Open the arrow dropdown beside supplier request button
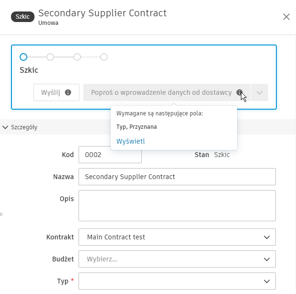The width and height of the screenshot is (296, 294). [x=260, y=92]
